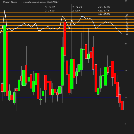Click the 'OC: 14.33' reading
This screenshot has height=134, width=134.
104,7
